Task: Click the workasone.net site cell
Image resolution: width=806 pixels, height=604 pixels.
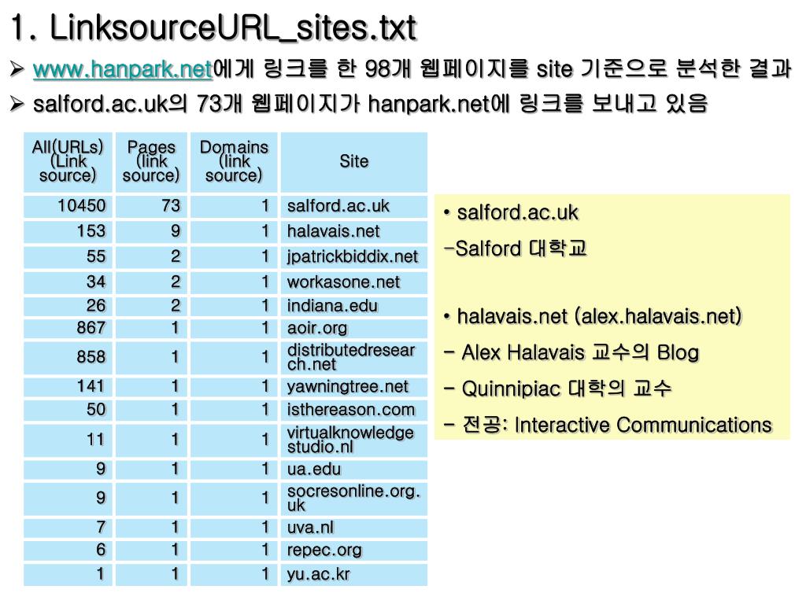Action: coord(353,282)
